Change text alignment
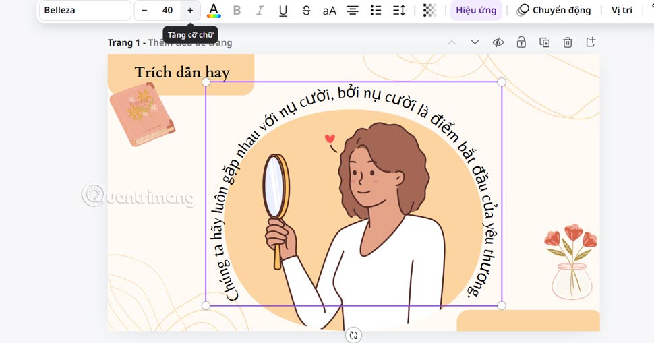The image size is (654, 343). 353,10
